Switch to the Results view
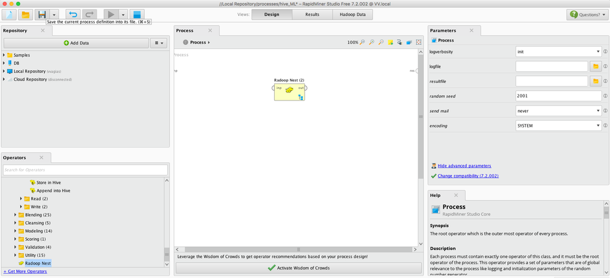 point(313,15)
